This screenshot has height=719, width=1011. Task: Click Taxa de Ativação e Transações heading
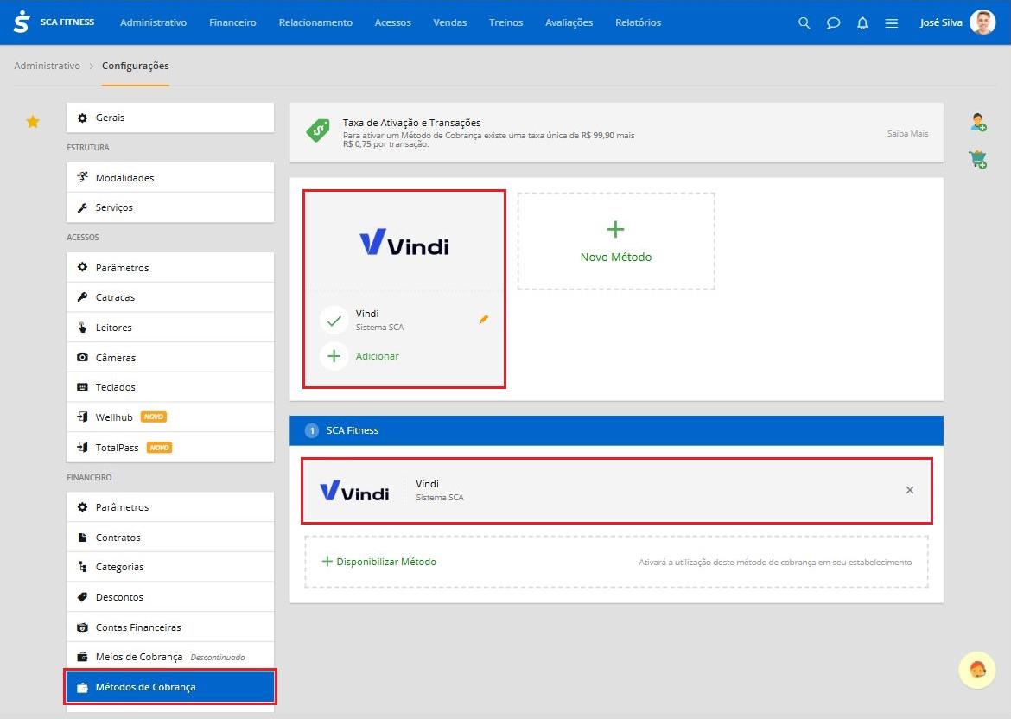click(411, 123)
